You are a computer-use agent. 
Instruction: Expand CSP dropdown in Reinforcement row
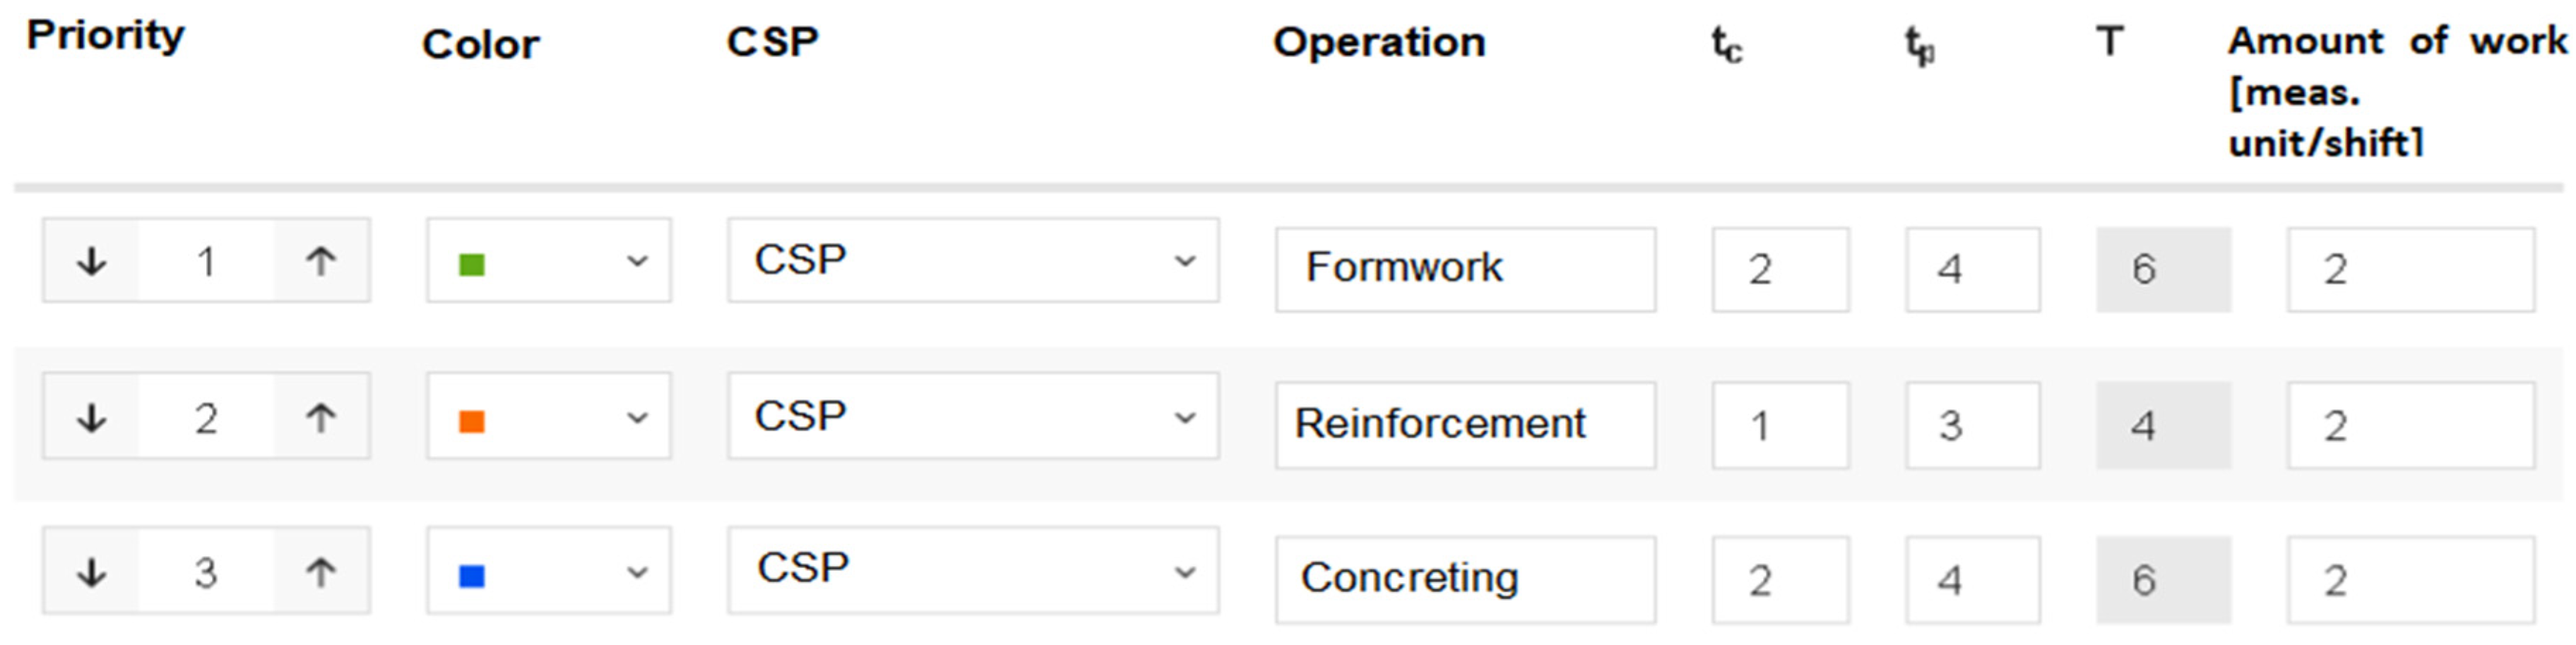pos(972,417)
